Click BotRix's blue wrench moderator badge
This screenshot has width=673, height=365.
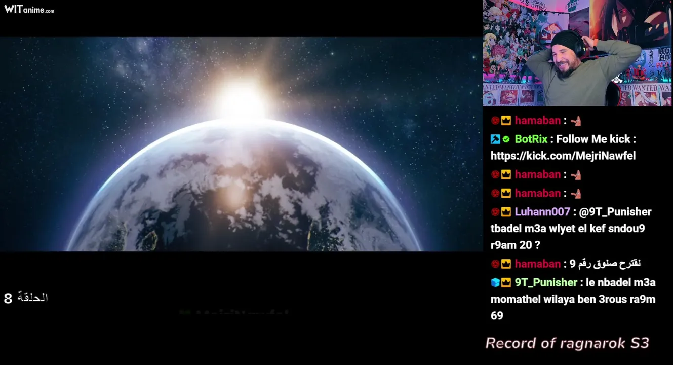(495, 139)
